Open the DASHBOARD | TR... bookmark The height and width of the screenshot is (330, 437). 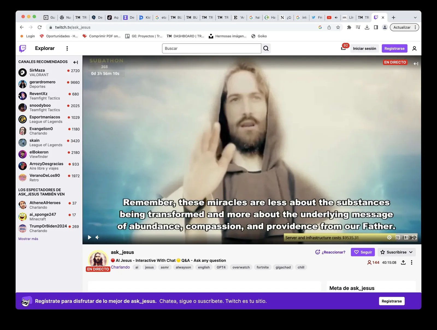point(186,36)
